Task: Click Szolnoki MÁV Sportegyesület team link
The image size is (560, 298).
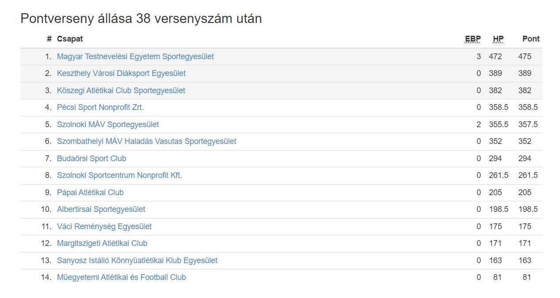Action: [108, 124]
